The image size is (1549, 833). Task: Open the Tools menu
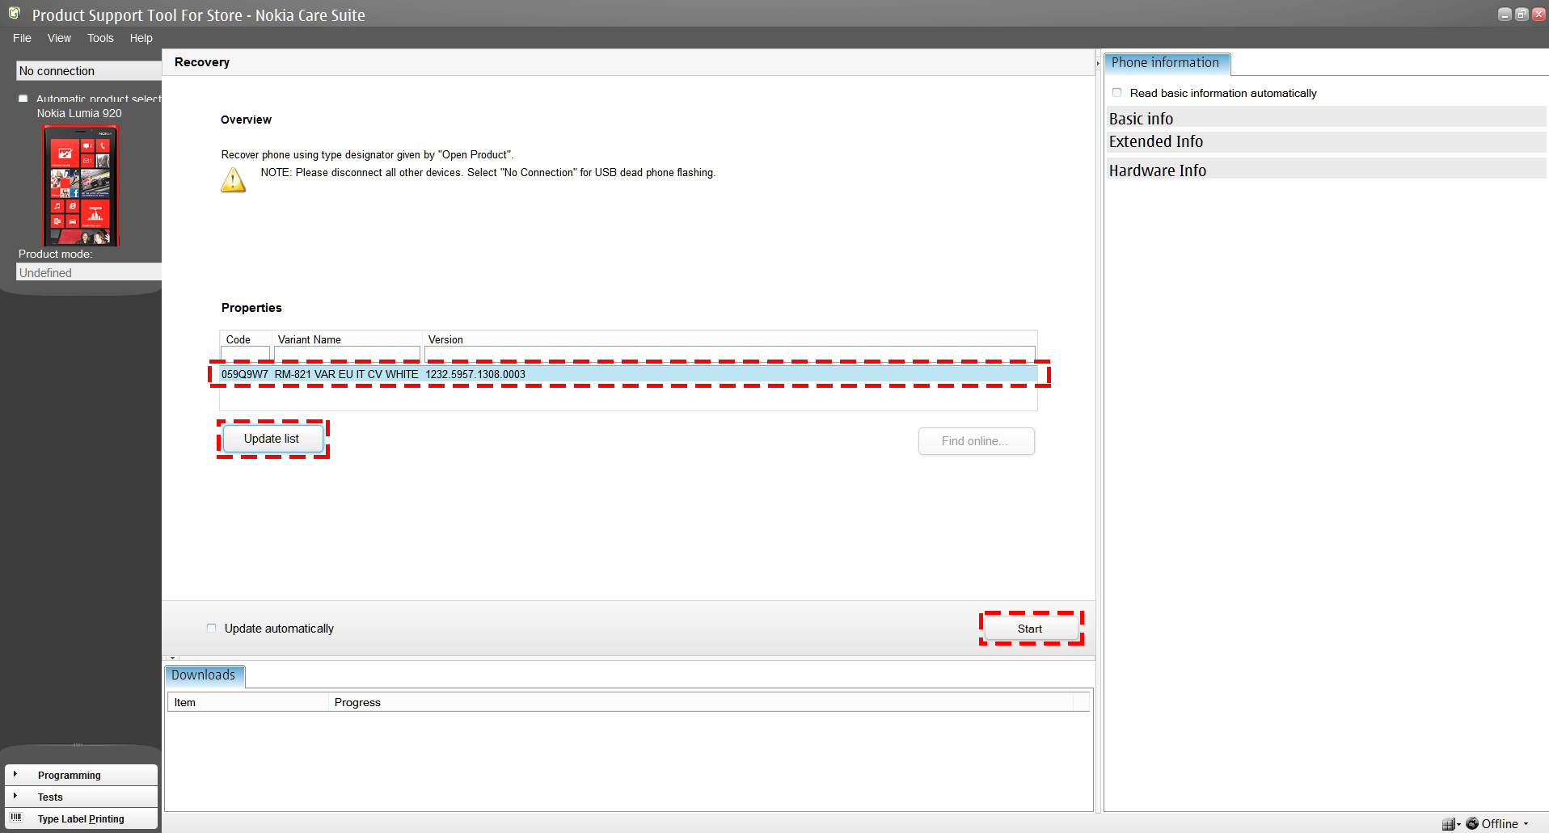[x=100, y=38]
